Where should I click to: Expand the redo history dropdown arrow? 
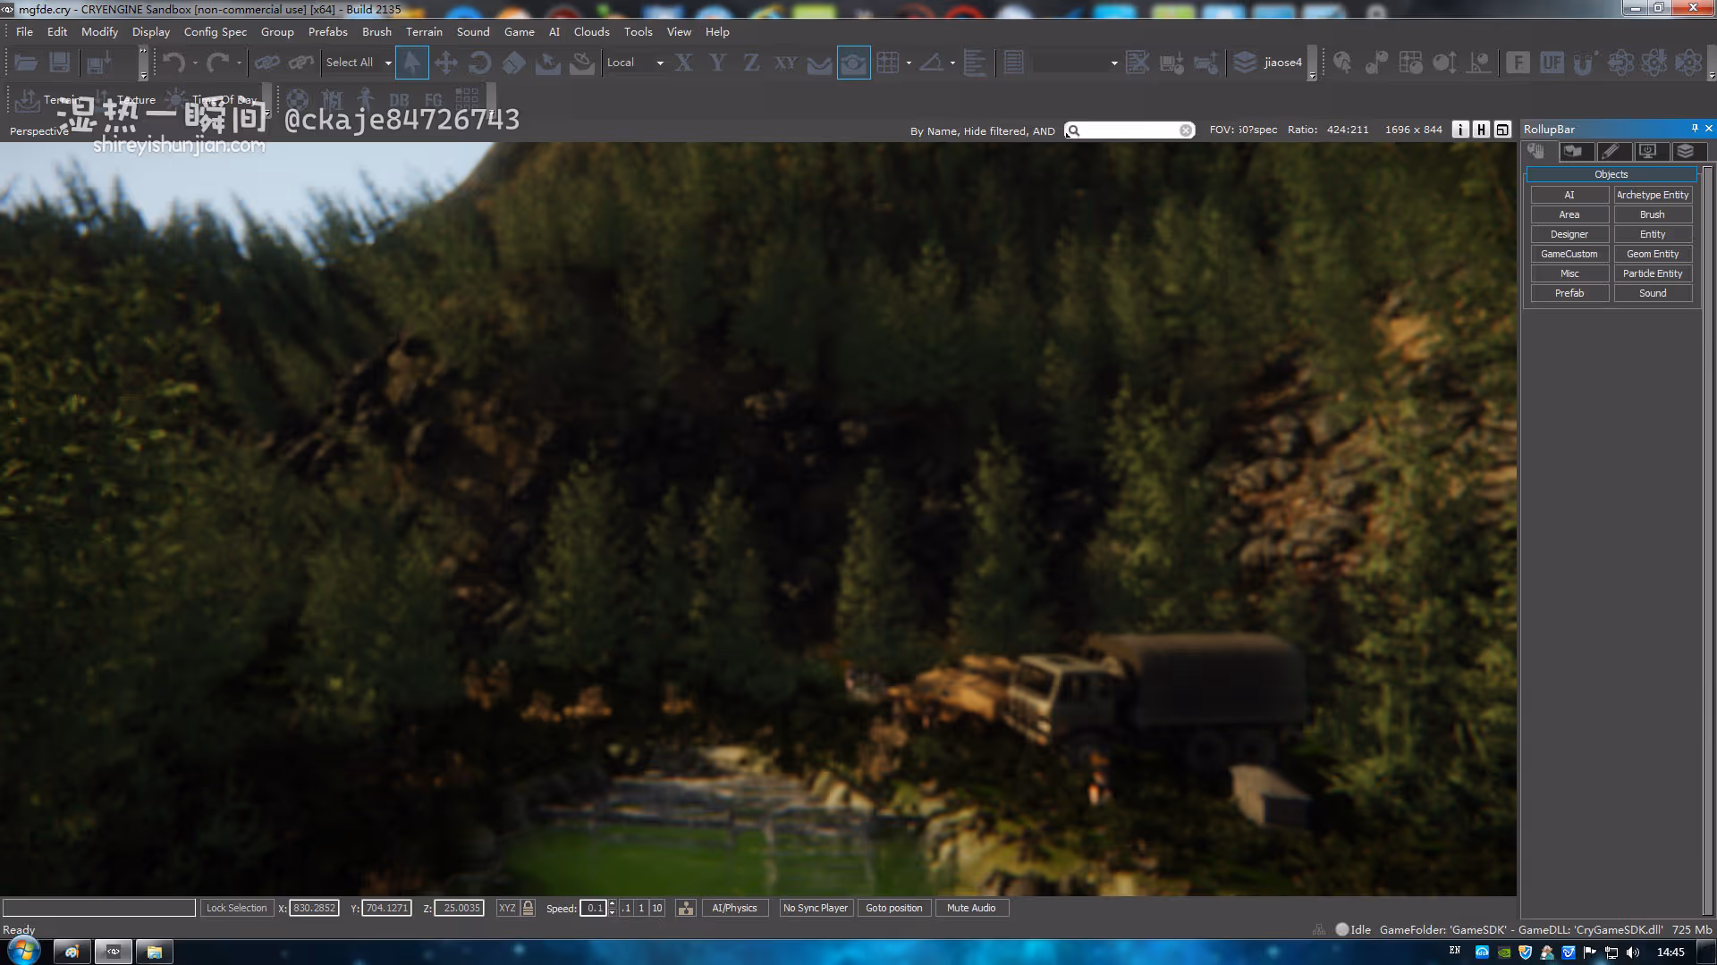pyautogui.click(x=239, y=63)
